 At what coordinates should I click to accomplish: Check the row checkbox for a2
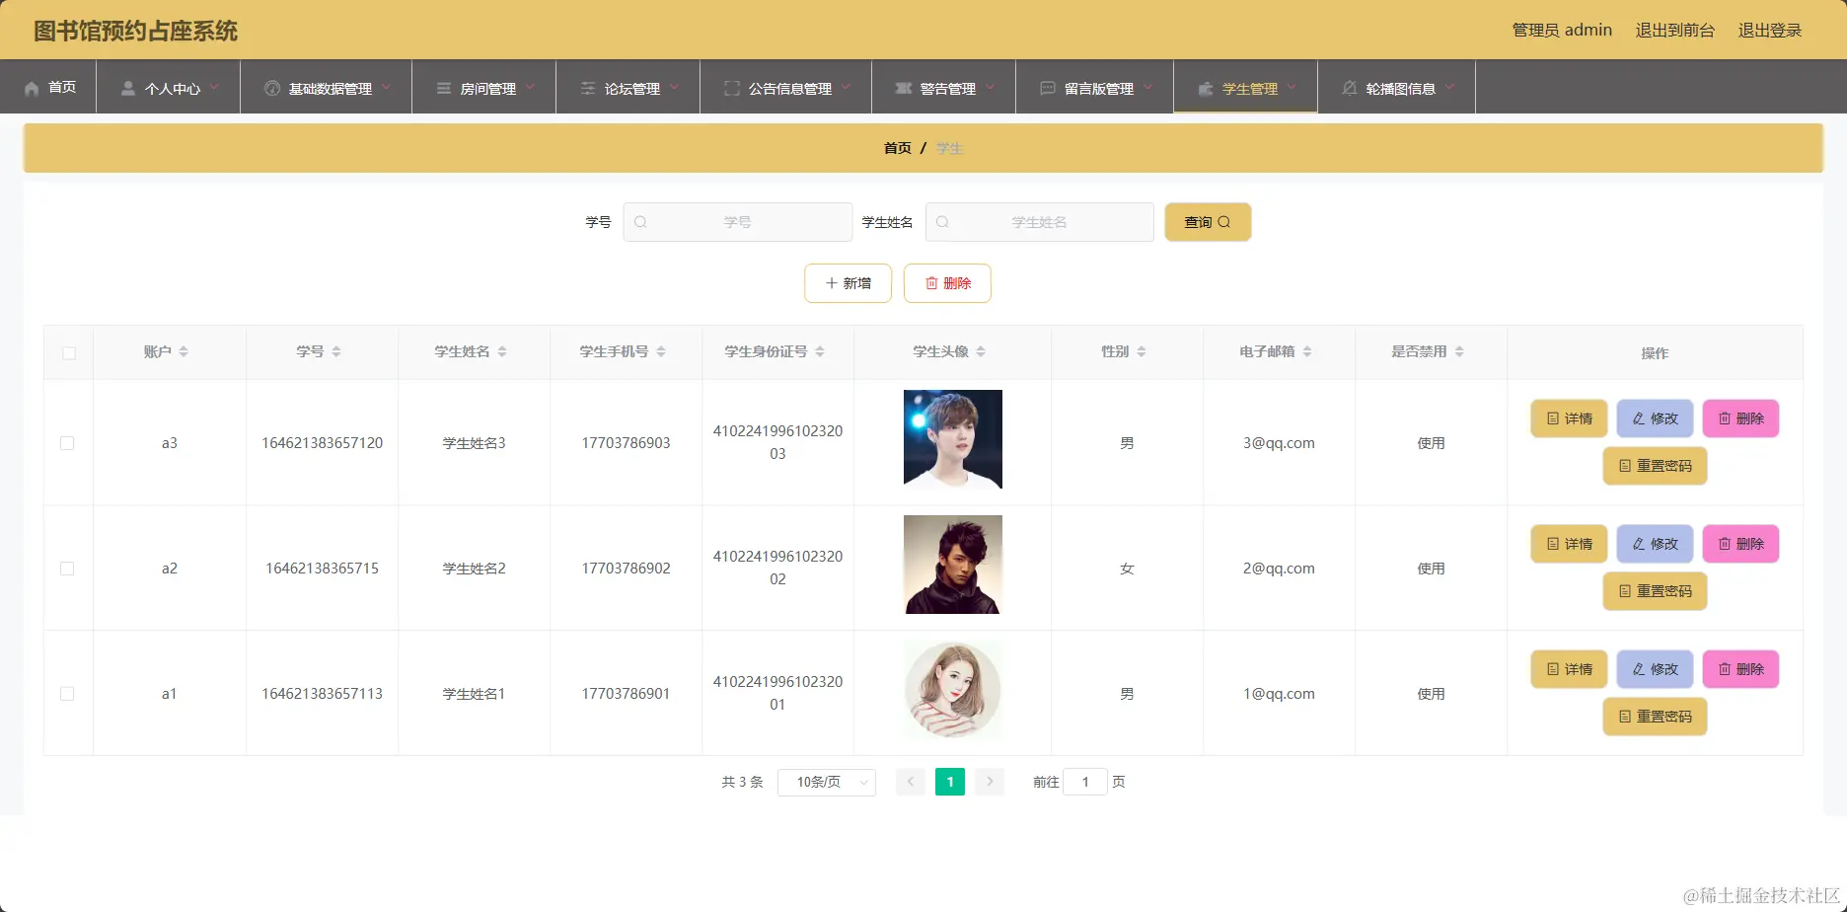pyautogui.click(x=67, y=569)
